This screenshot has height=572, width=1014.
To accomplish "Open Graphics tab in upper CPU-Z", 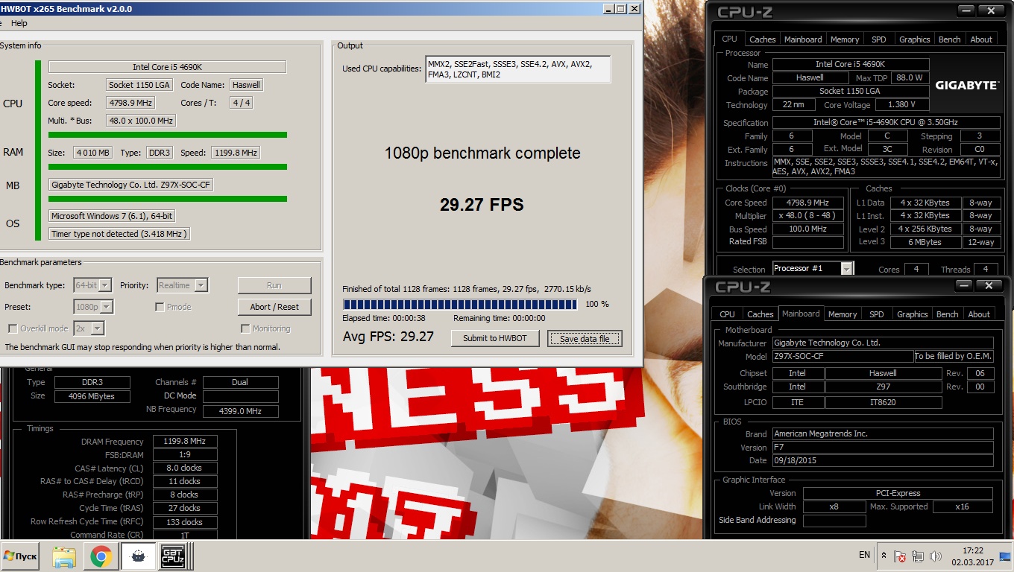I will click(x=914, y=39).
